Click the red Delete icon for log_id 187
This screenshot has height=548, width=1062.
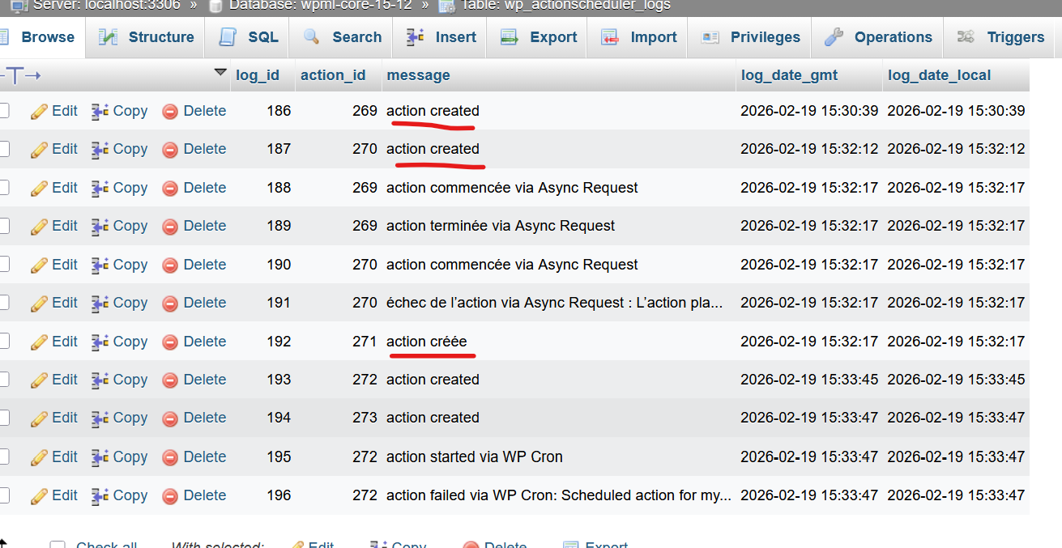170,149
